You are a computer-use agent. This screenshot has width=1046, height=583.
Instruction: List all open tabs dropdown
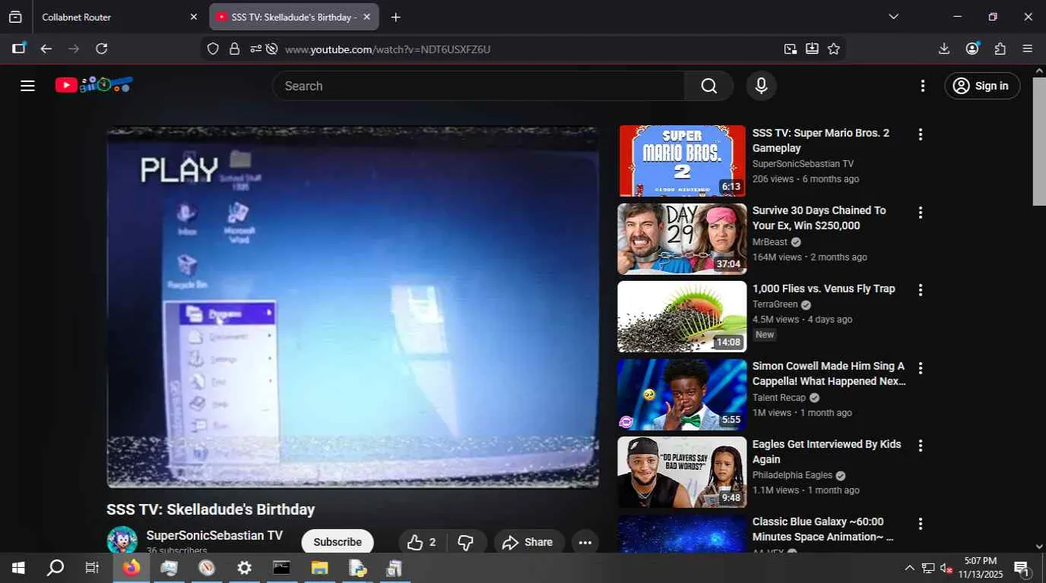[894, 17]
